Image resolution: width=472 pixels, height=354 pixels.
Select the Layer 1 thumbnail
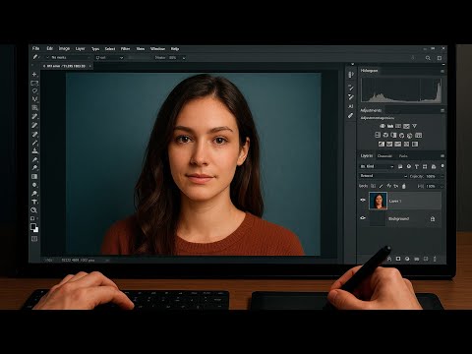378,201
